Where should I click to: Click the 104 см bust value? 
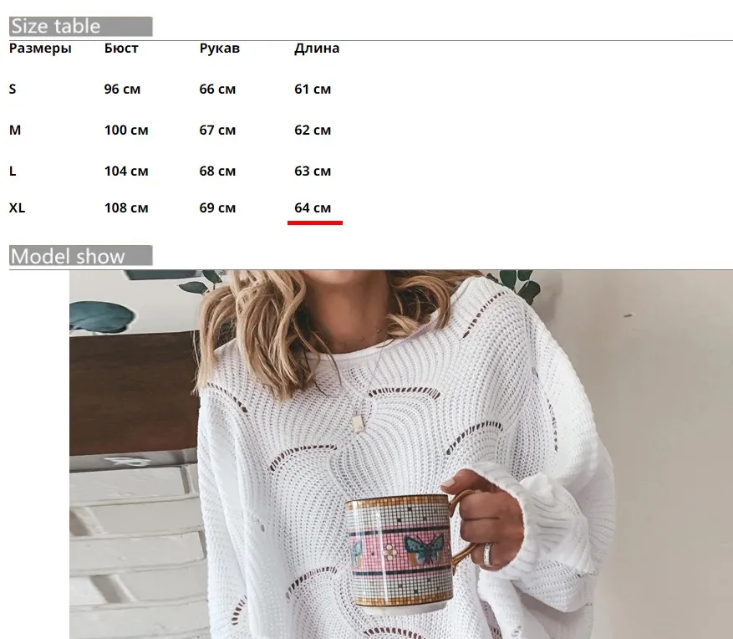point(126,171)
